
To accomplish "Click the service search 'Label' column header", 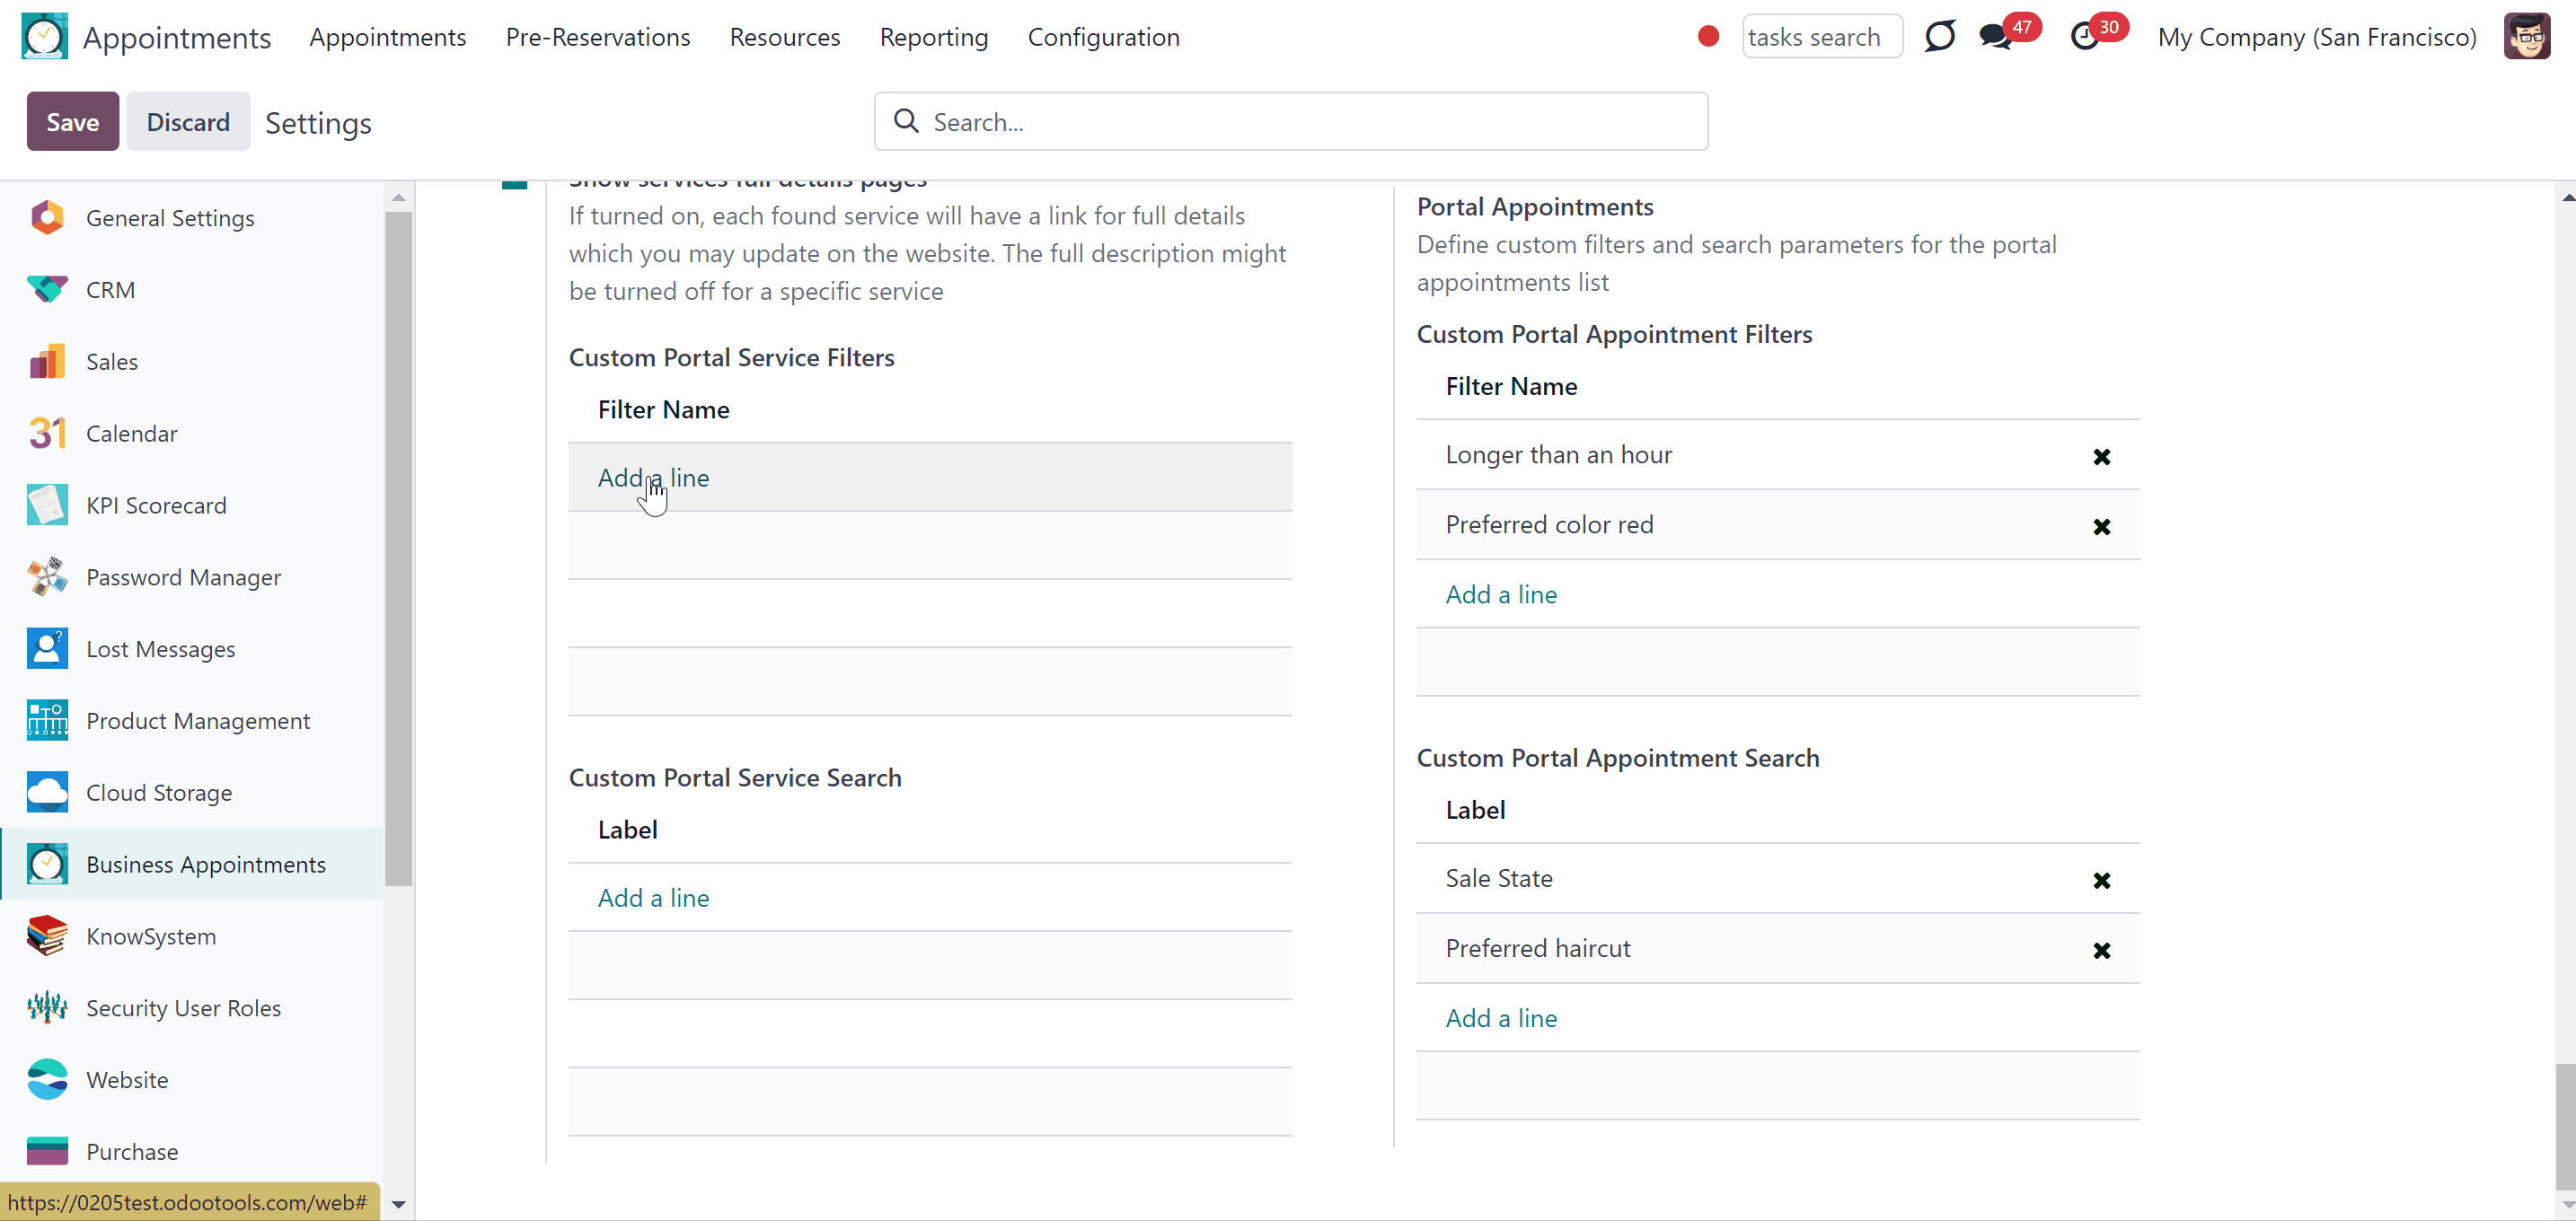I will pyautogui.click(x=627, y=830).
